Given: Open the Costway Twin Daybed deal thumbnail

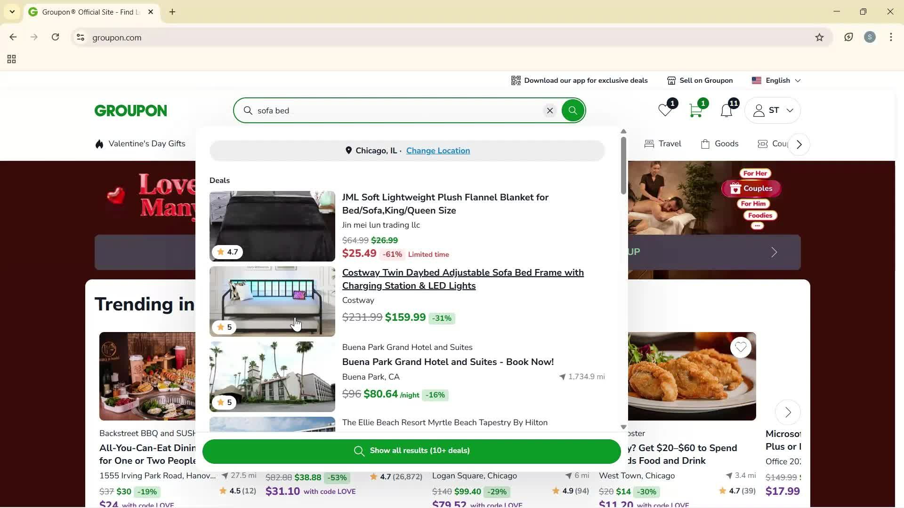Looking at the screenshot, I should 272,301.
